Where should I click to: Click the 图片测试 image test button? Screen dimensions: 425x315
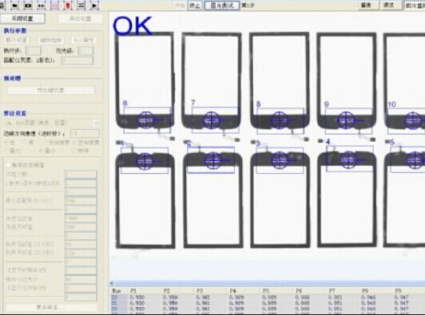tap(222, 6)
